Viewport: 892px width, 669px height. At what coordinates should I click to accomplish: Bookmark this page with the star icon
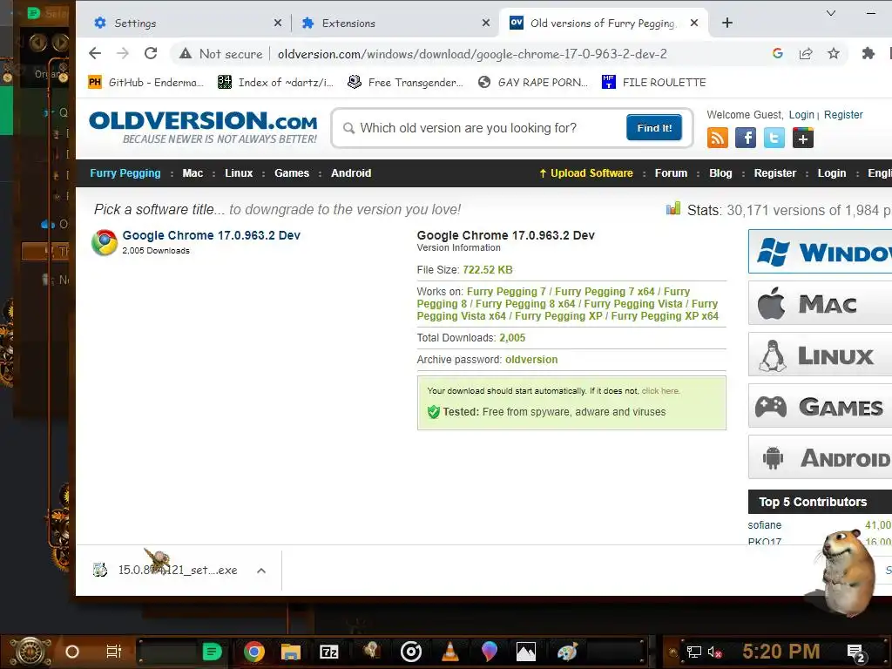coord(834,53)
